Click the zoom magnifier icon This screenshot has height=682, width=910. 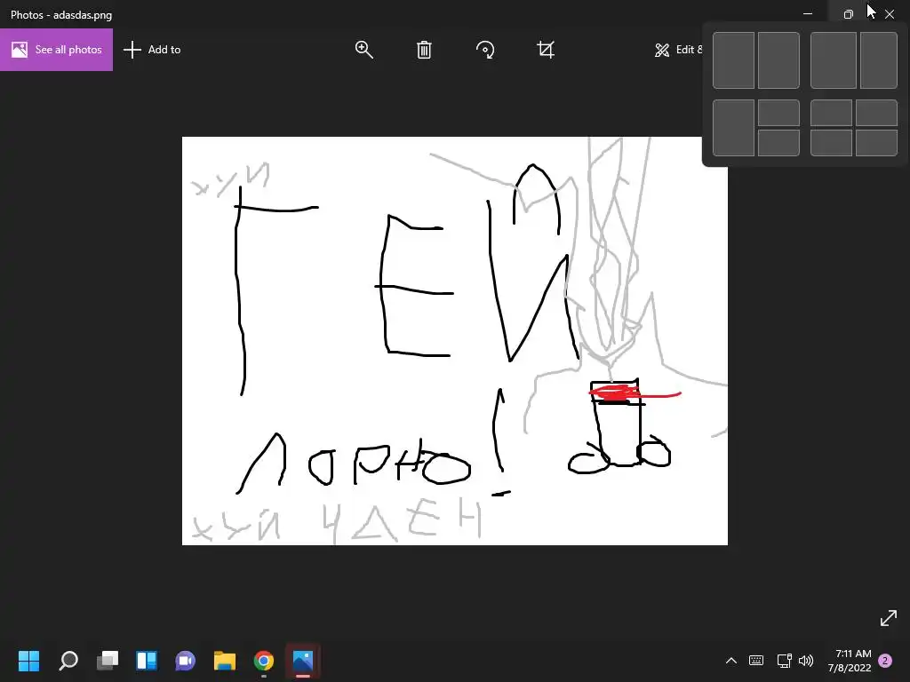point(363,50)
